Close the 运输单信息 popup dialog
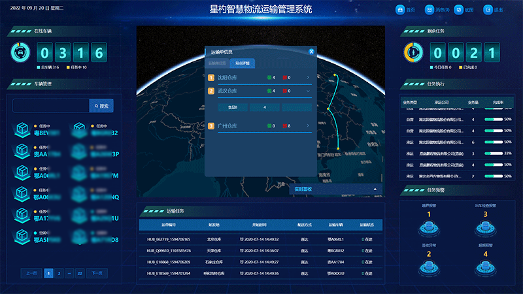The height and width of the screenshot is (294, 523). coord(312,51)
